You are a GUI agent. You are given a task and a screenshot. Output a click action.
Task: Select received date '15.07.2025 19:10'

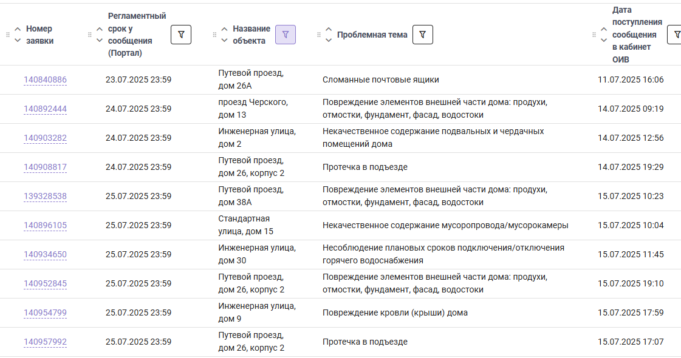point(631,283)
